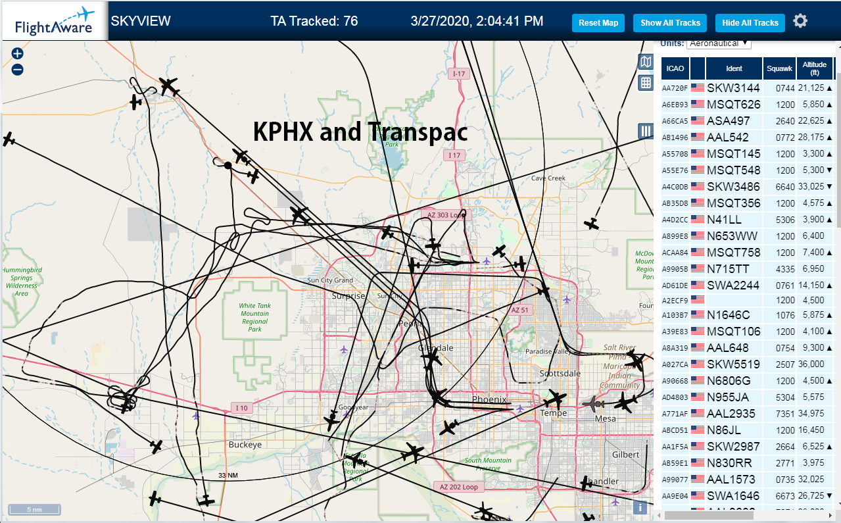Click the flag column header

pyautogui.click(x=697, y=68)
